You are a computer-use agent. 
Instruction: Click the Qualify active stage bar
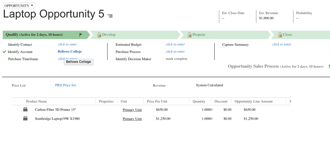[39, 35]
